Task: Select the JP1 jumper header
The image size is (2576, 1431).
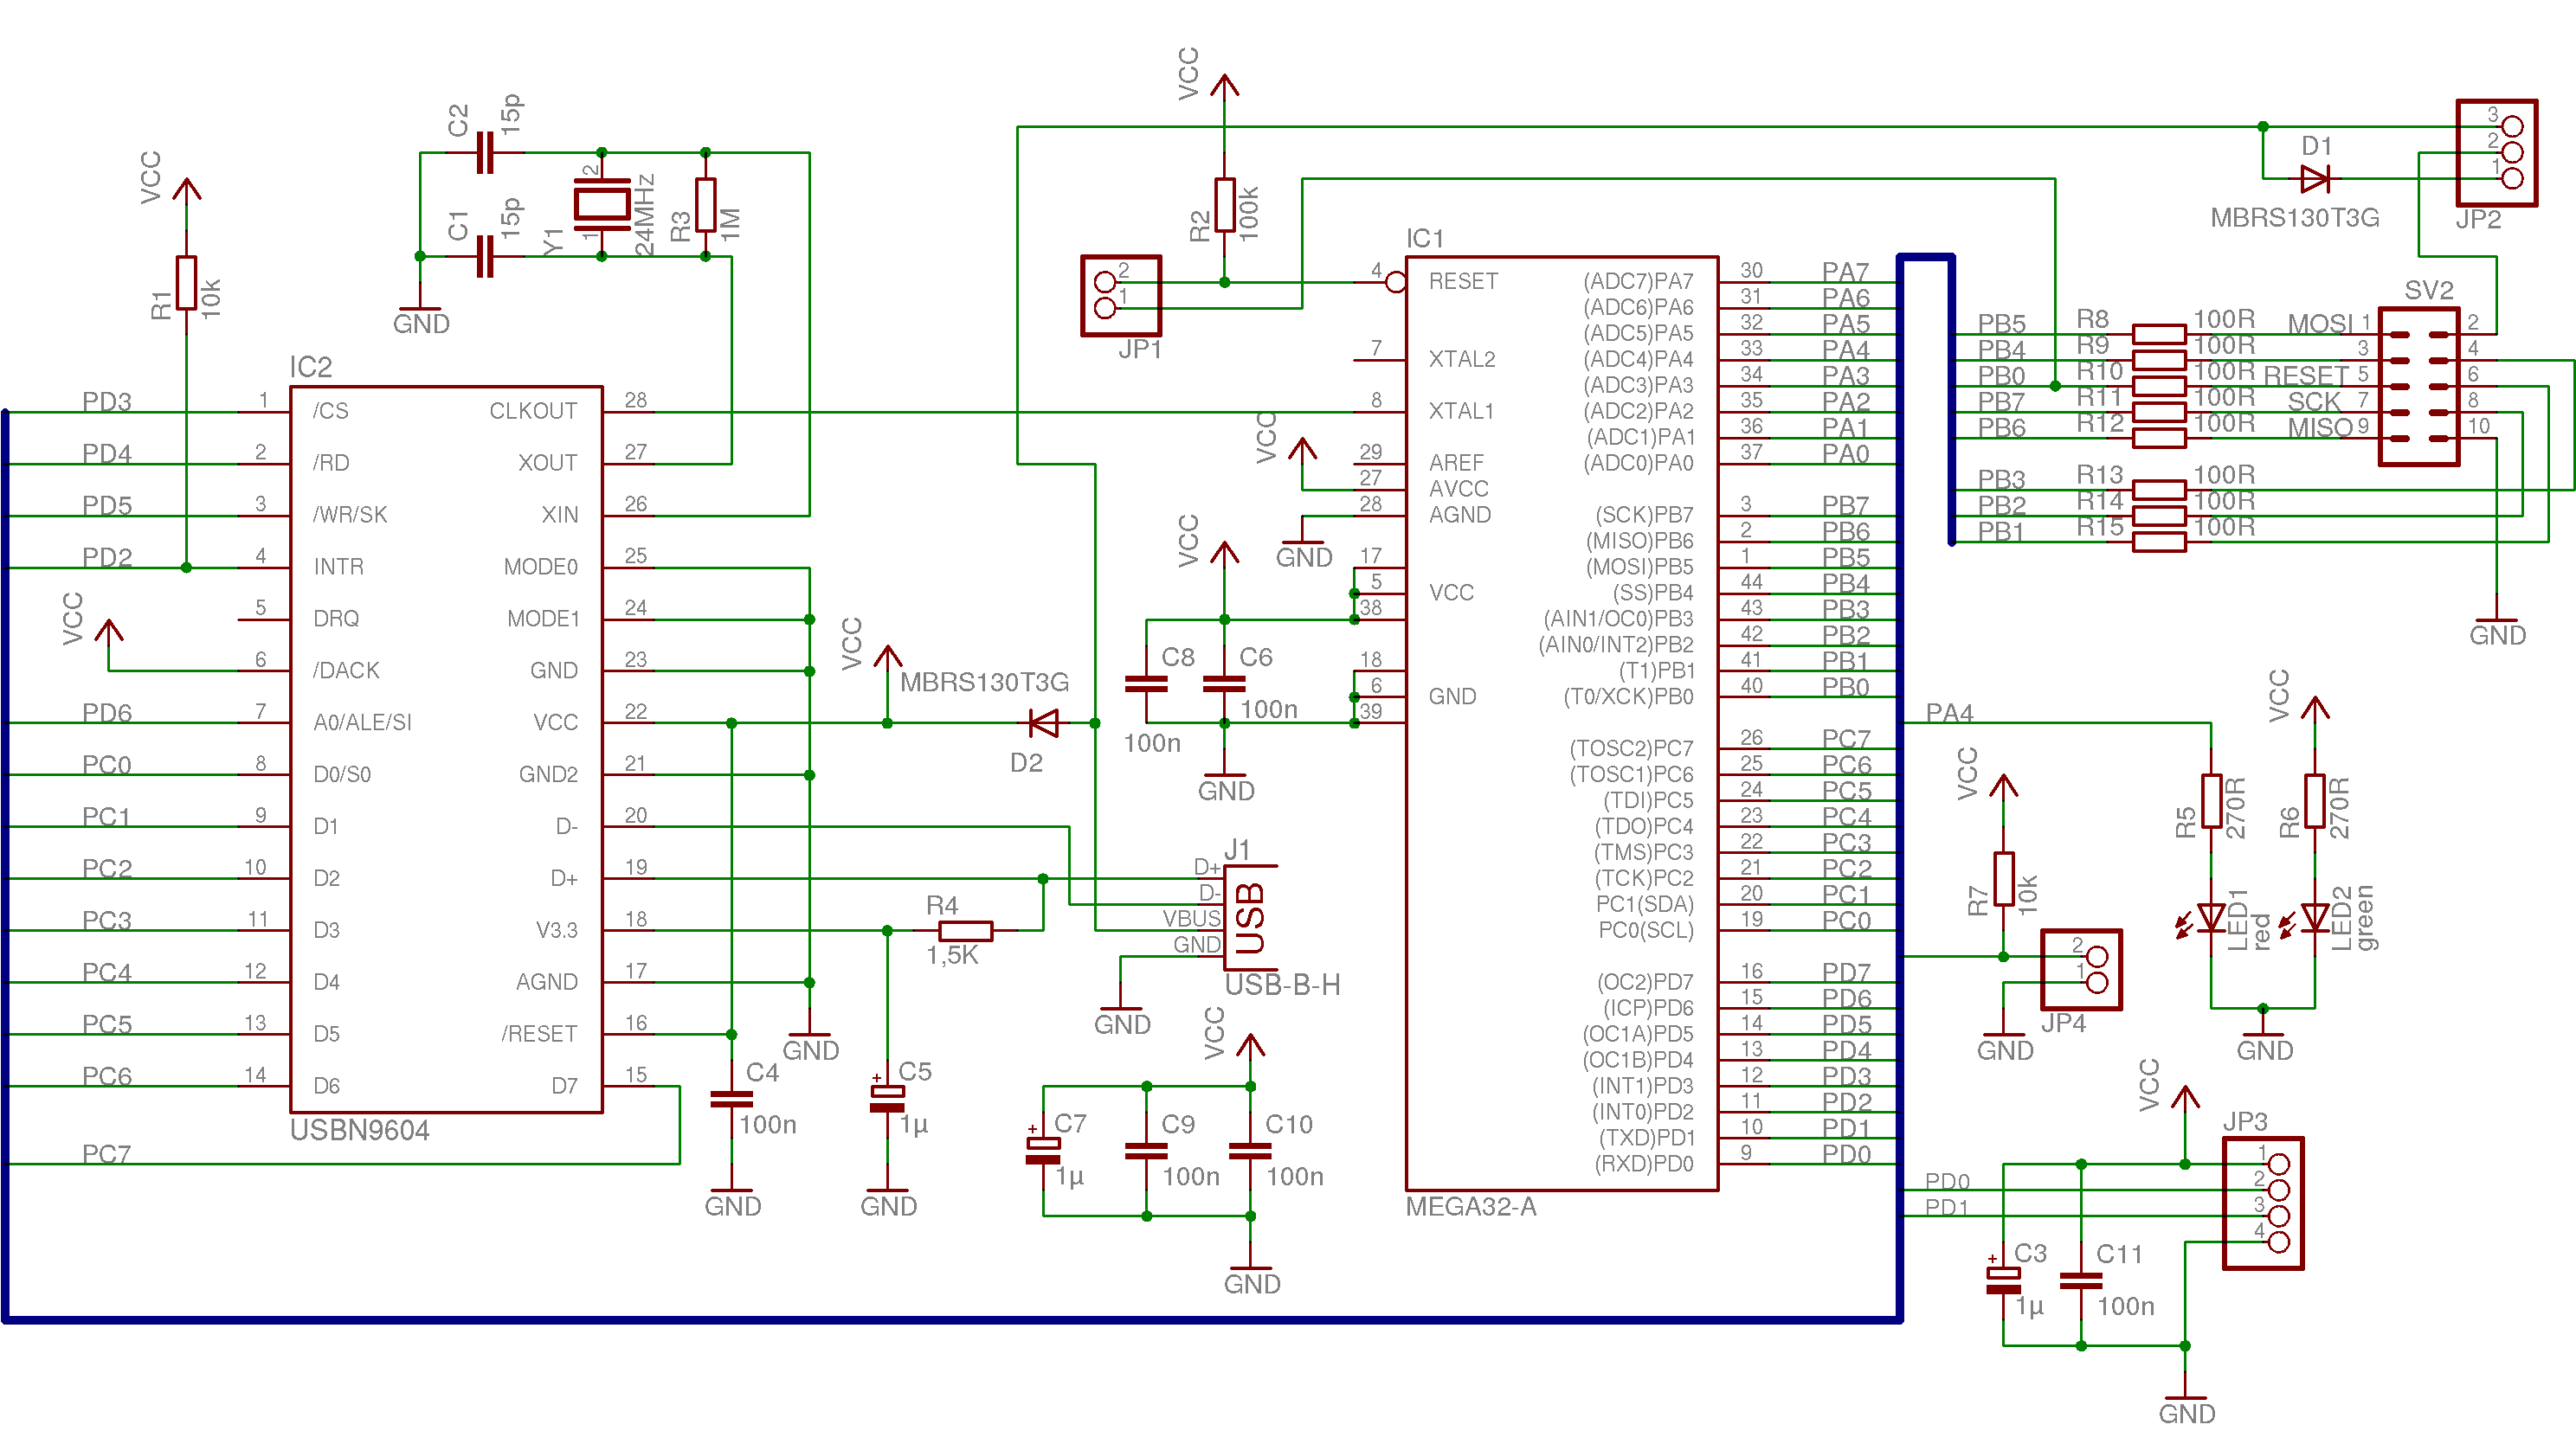Action: 1121,296
